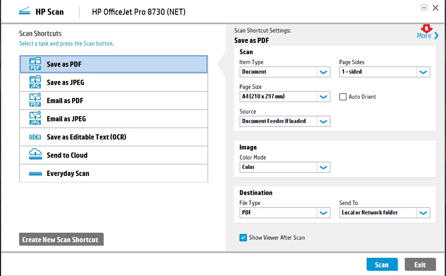Viewport: 446px width, 276px height.
Task: Click the HP Scan logo icon
Action: coord(24,12)
